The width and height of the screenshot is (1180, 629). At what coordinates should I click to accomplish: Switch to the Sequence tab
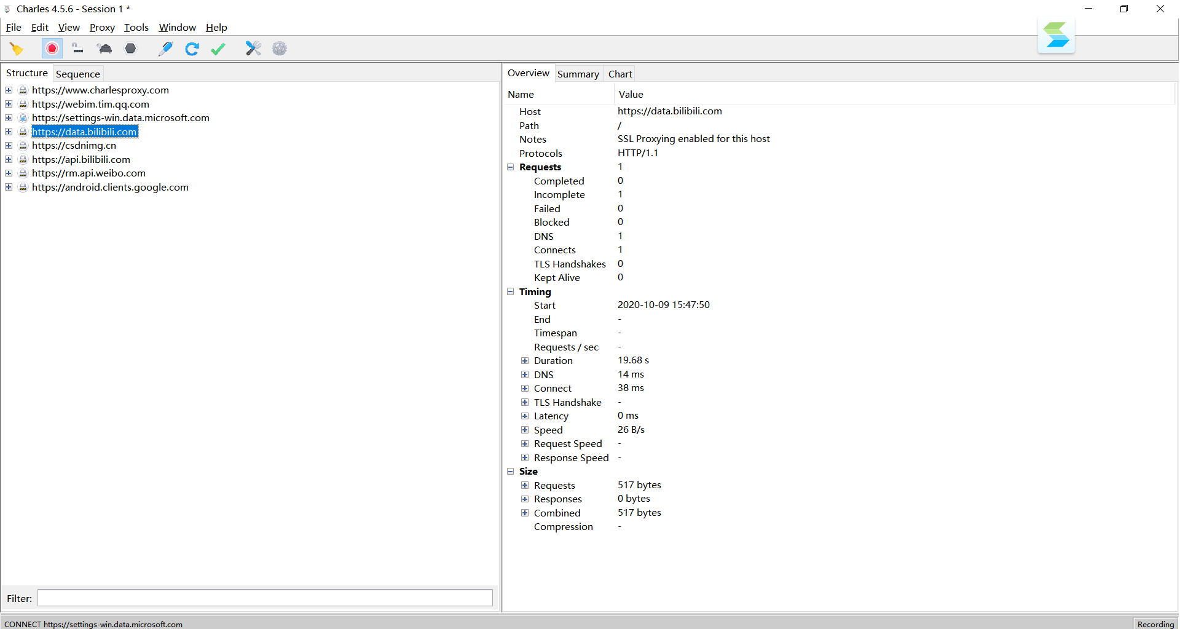tap(78, 74)
